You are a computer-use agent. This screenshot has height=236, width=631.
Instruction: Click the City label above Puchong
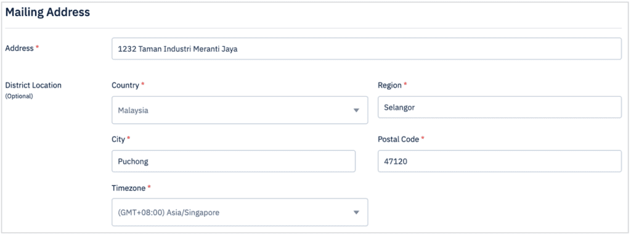click(118, 139)
